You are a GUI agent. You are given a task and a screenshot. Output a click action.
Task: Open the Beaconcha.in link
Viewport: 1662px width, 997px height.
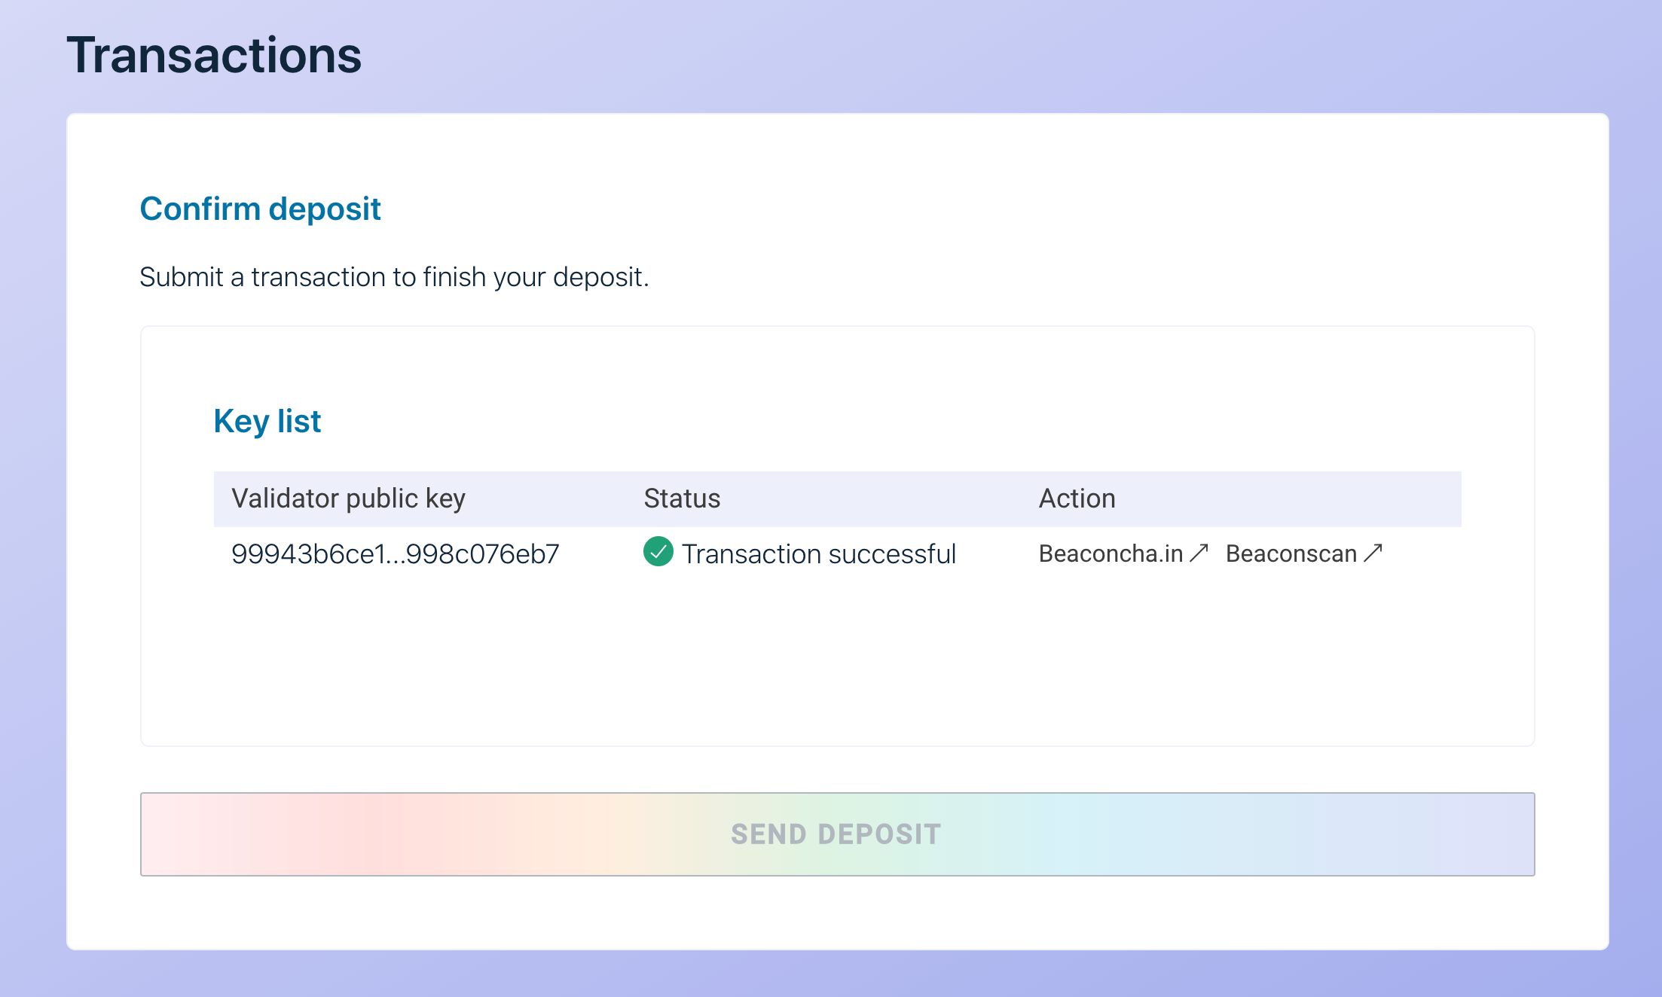[x=1111, y=553]
